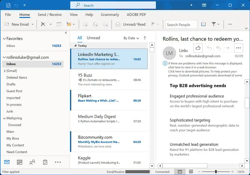Show only Unread messages filter
The width and height of the screenshot is (250, 175).
tap(93, 38)
